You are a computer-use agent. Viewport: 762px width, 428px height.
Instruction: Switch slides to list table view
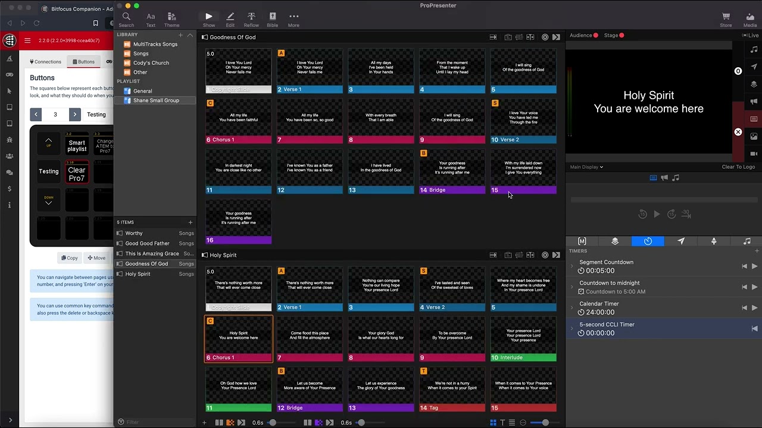pos(512,423)
